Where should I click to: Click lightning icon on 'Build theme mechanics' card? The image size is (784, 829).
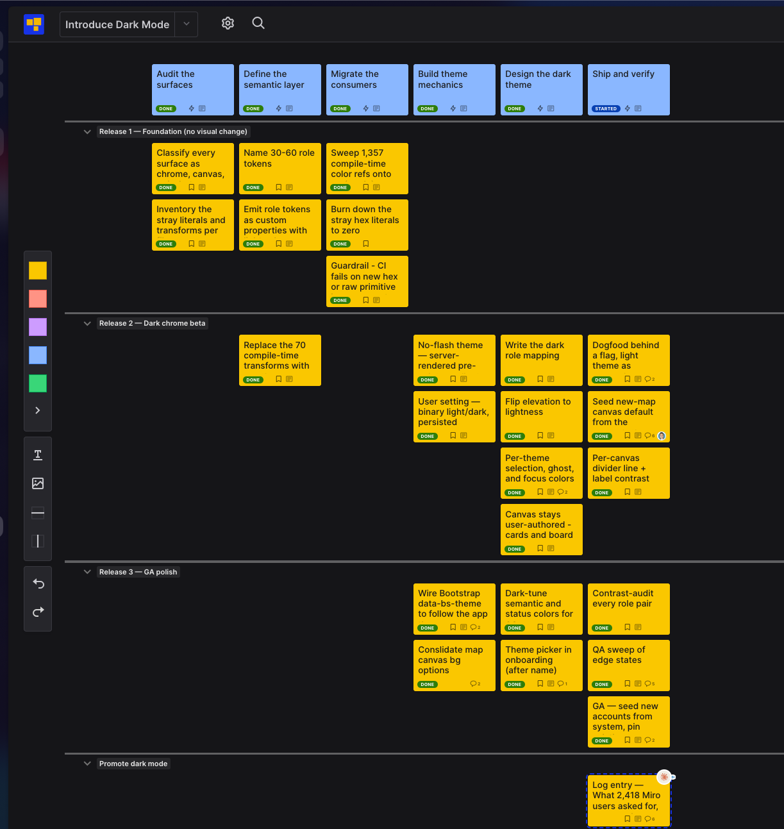coord(453,108)
